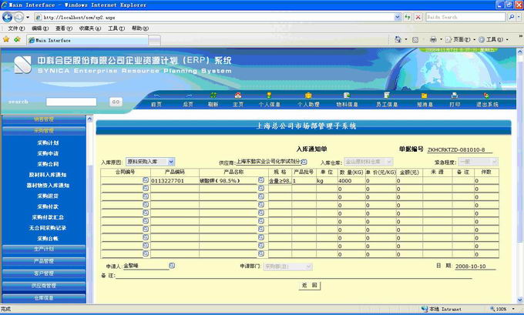Expand the 供应商管理 sidebar section

point(44,286)
